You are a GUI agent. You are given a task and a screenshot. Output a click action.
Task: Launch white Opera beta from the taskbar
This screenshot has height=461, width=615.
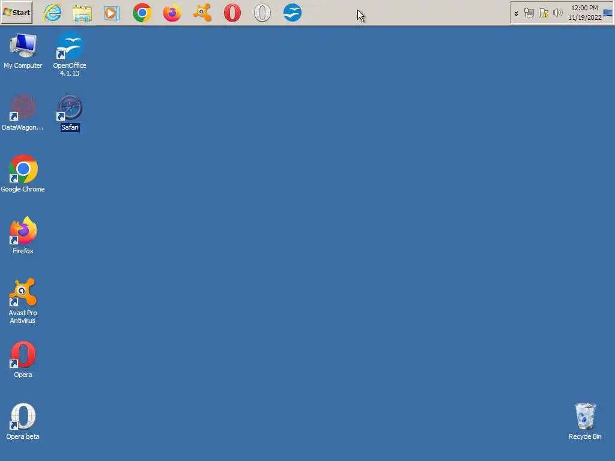262,13
